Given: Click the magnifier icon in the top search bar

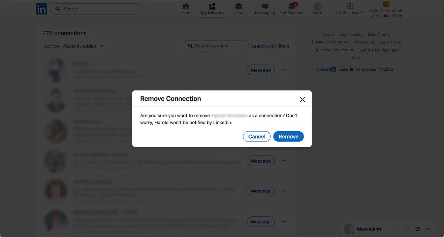Looking at the screenshot, I should [x=57, y=9].
